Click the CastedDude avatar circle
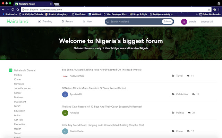 65,131
